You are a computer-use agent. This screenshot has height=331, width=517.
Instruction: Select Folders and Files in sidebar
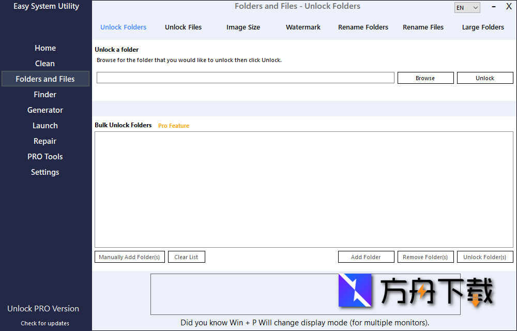click(45, 79)
